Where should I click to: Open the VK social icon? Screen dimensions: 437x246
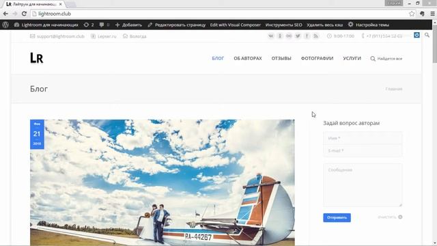pos(271,36)
